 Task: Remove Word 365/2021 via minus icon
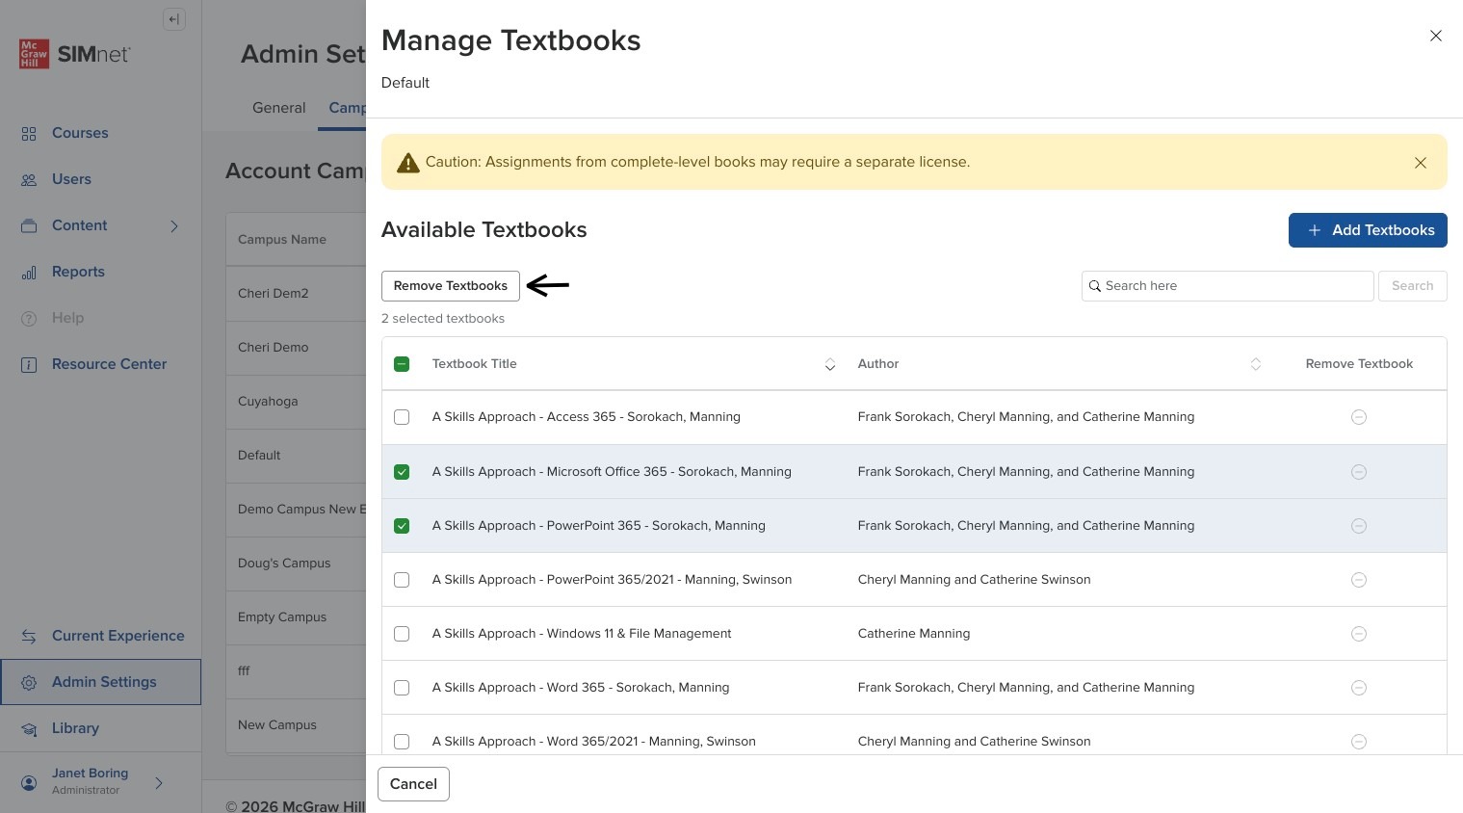(x=1359, y=742)
